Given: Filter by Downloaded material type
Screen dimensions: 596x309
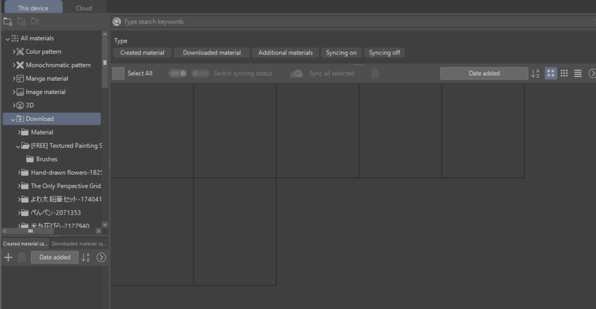Looking at the screenshot, I should point(212,53).
